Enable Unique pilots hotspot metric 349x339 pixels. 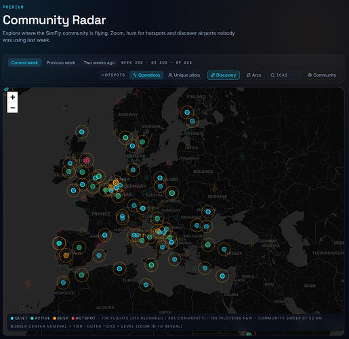pos(184,75)
